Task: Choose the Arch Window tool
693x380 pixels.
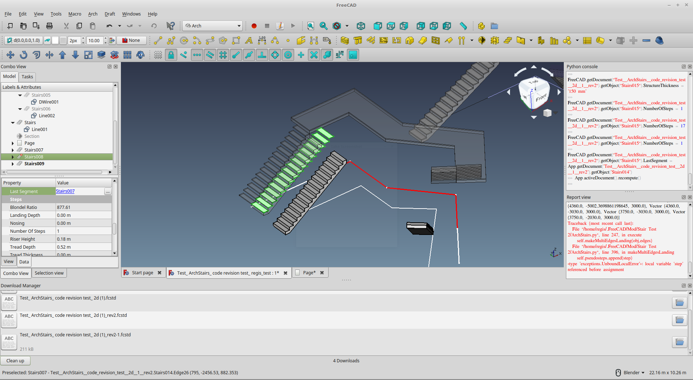Action: coord(436,40)
